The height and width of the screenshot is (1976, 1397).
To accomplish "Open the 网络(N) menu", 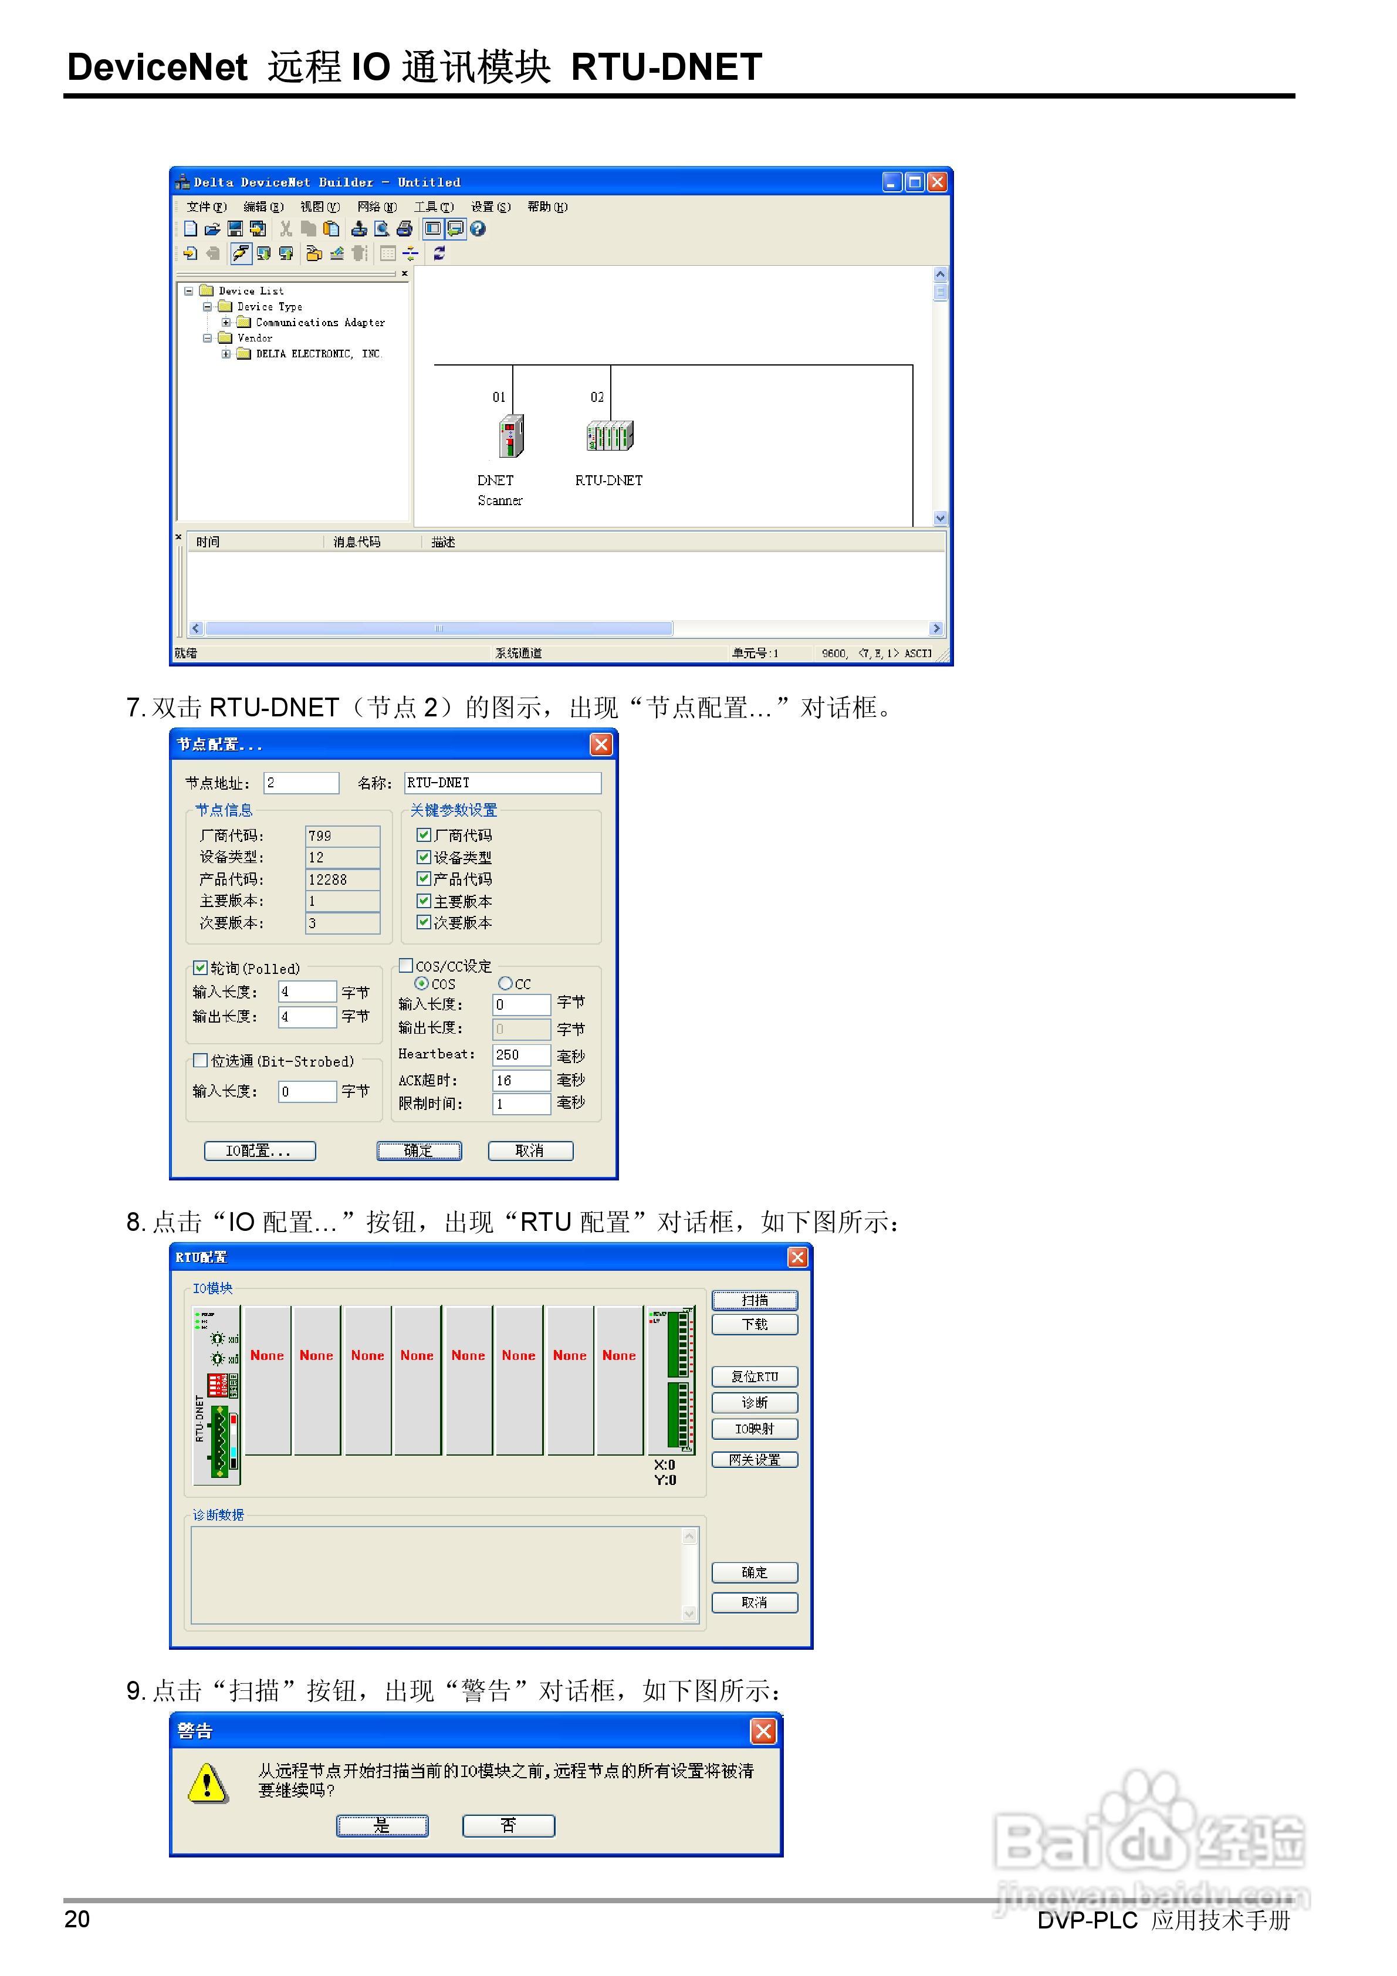I will 376,207.
